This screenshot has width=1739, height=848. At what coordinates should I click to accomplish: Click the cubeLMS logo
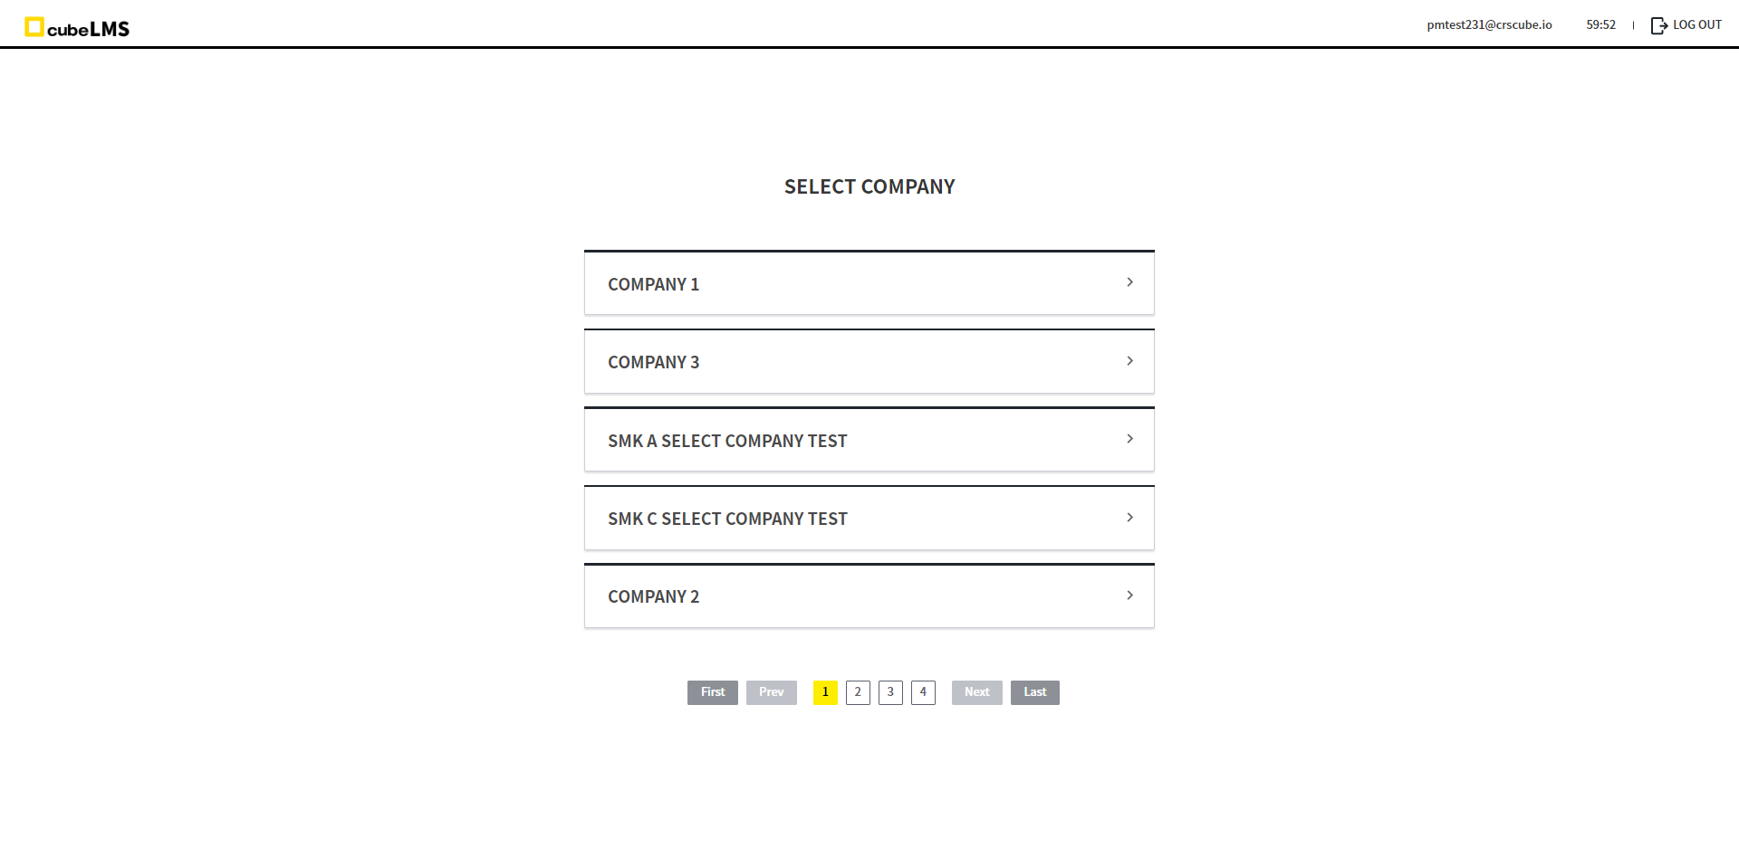point(77,28)
